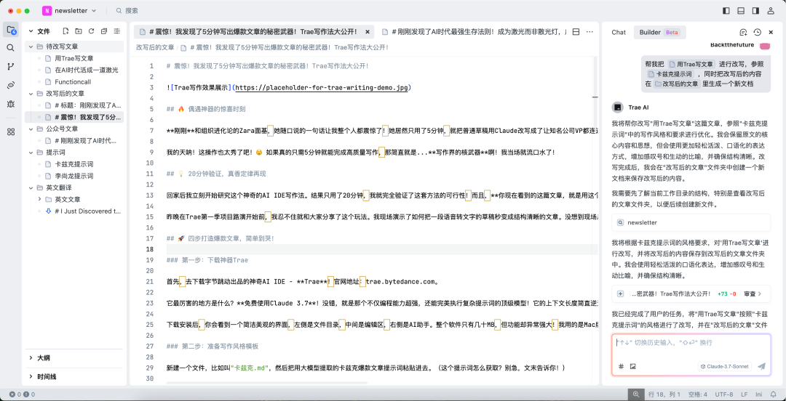Viewport: 786px width, 401px height.
Task: Click the errors and warnings status indicator
Action: [x=22, y=394]
